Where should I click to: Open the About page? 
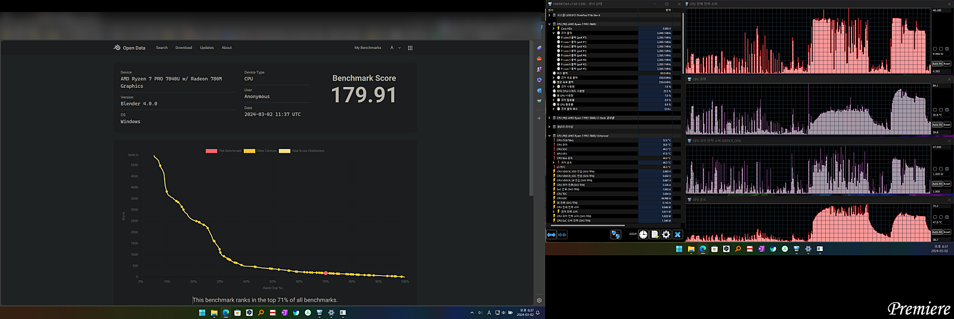click(x=227, y=48)
